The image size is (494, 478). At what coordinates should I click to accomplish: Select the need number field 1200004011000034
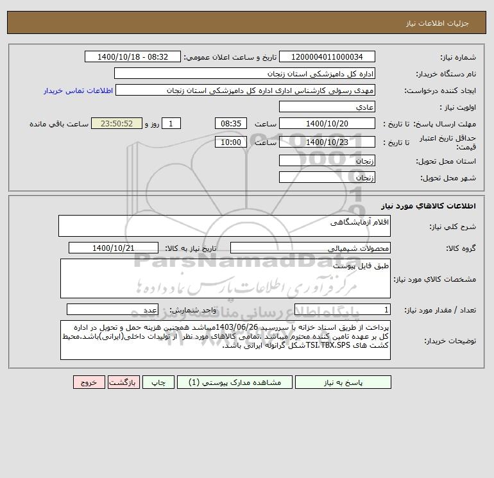[327, 56]
